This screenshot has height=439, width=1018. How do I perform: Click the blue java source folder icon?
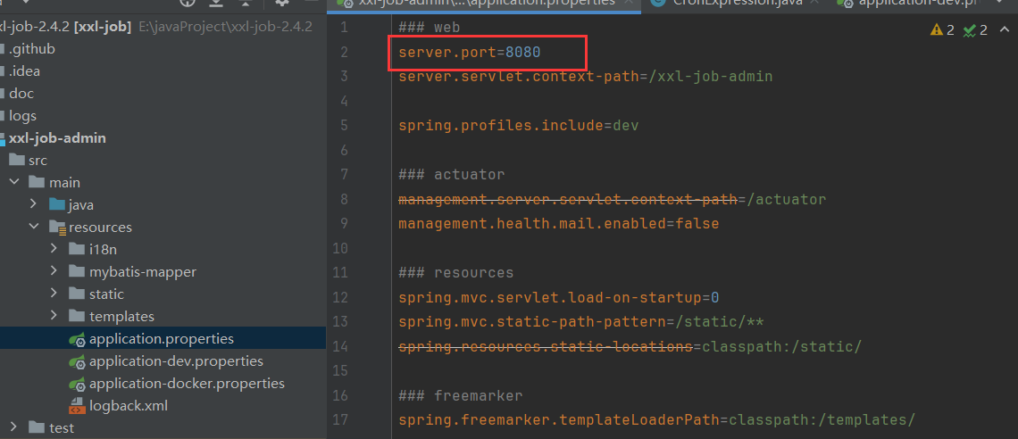coord(57,205)
